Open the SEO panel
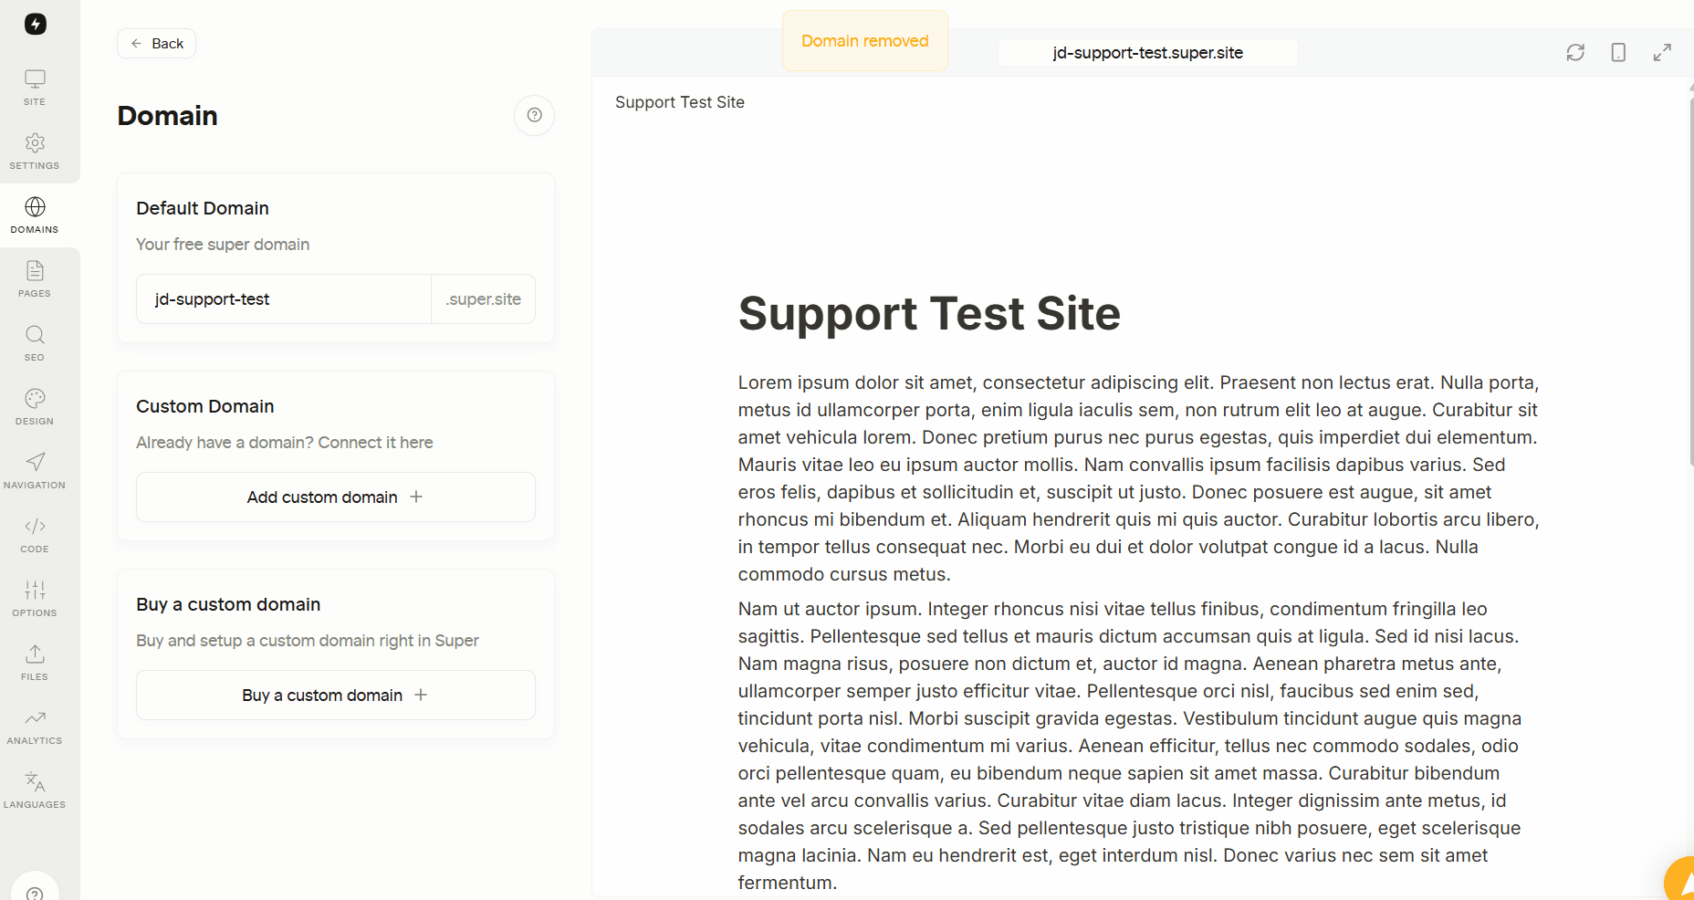 (x=35, y=343)
